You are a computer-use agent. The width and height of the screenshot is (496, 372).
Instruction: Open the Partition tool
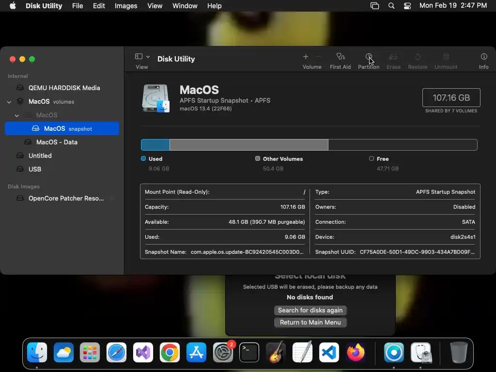click(369, 57)
